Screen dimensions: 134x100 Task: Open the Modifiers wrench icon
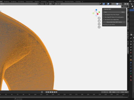[x=131, y=63]
